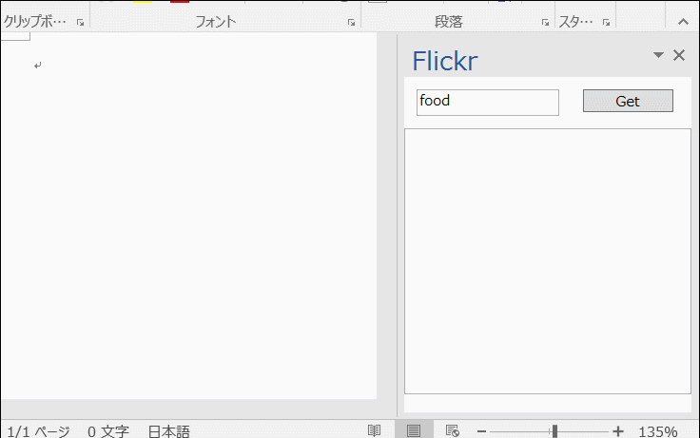Open the Styles pane launcher
This screenshot has width=700, height=438.
[x=606, y=22]
